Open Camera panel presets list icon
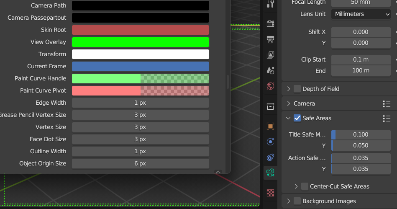Screen dimensions: 397x209 coord(387,104)
